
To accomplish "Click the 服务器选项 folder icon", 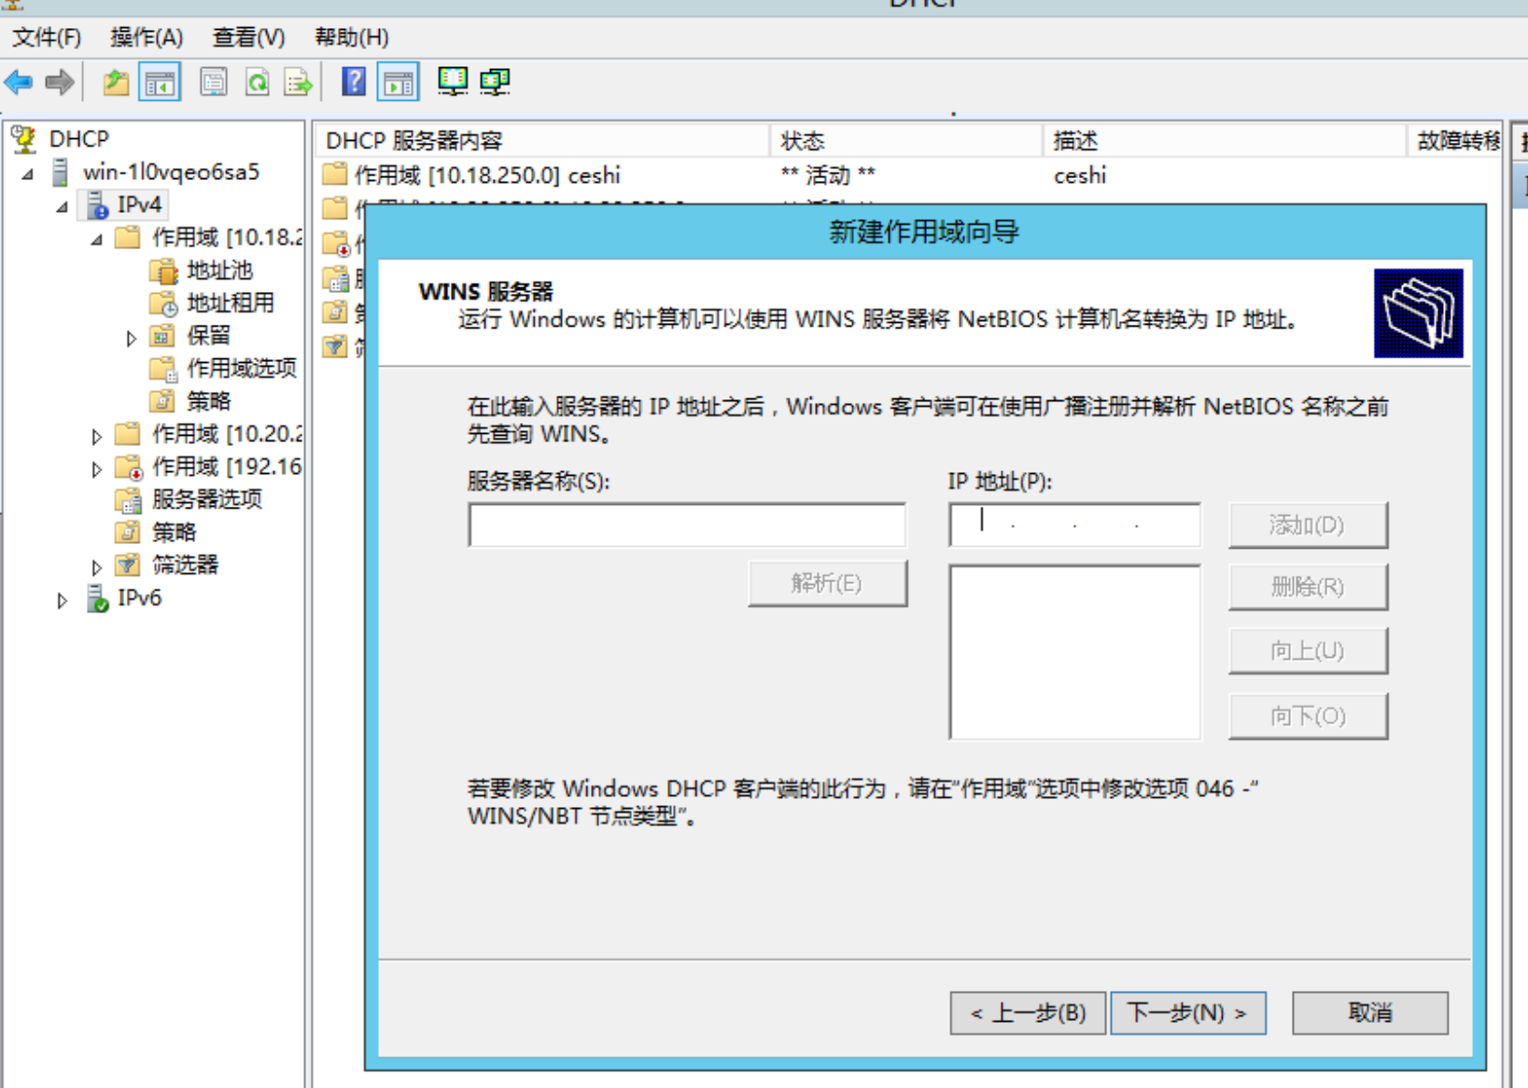I will pos(128,500).
